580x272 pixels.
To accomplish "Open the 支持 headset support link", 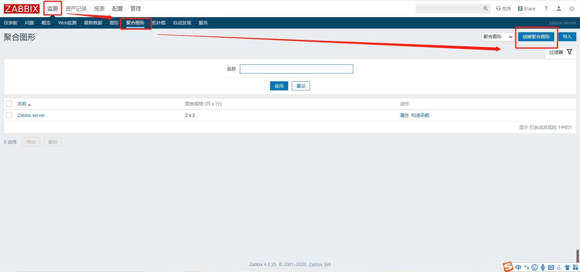I will [504, 9].
